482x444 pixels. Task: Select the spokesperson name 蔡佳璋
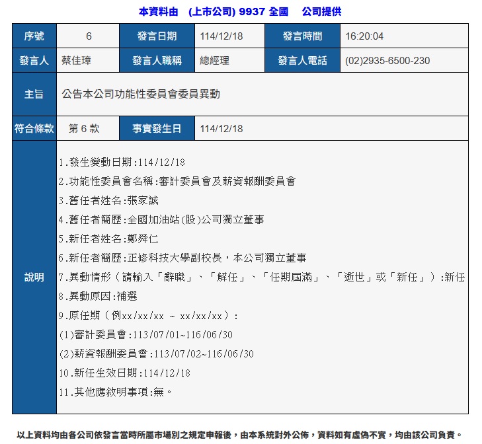(76, 61)
